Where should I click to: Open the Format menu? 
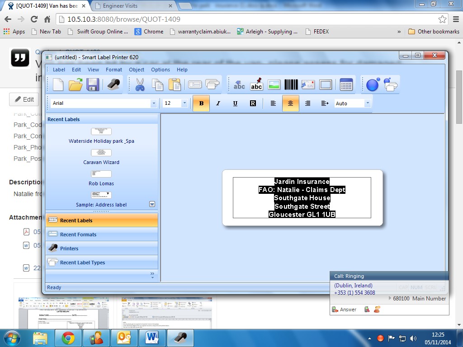tap(114, 70)
